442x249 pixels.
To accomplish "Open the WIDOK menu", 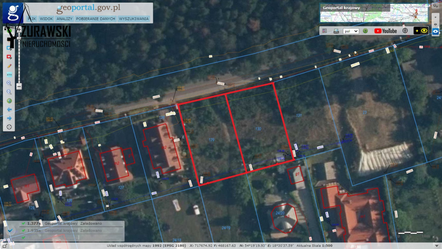I will click(x=46, y=19).
